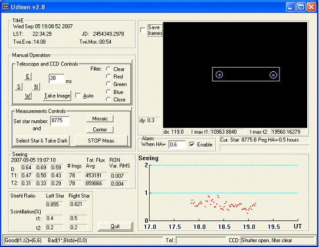Select the Blue filter radio button

108,92
